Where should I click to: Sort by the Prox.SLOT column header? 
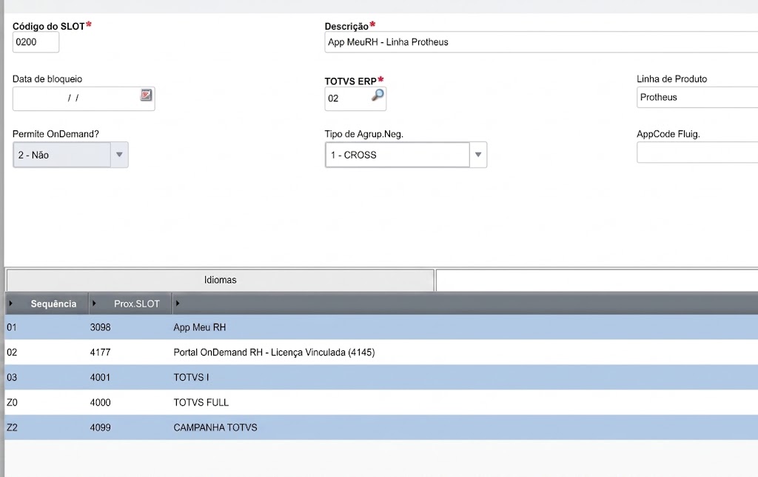137,304
